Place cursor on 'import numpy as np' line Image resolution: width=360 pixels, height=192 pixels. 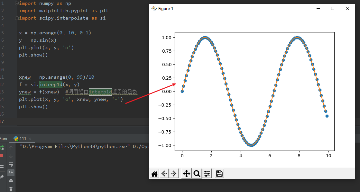click(45, 4)
